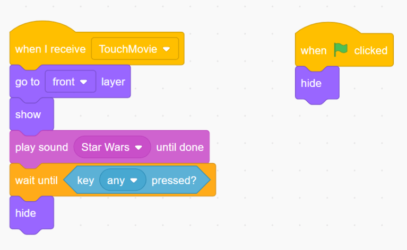Select the hide block below wait until
Viewport: 407px width, 250px height.
coord(25,213)
